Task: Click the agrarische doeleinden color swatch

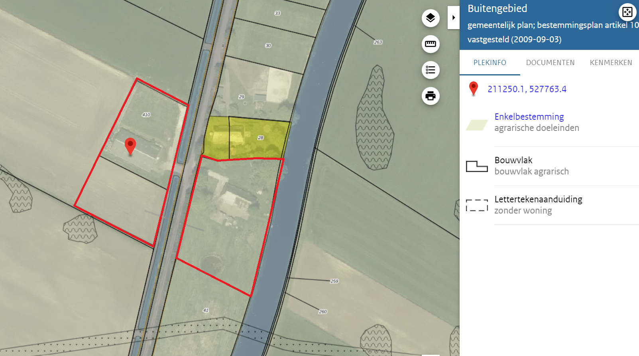Action: (x=477, y=125)
